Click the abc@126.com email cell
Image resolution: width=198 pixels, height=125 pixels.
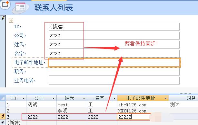pos(143,104)
